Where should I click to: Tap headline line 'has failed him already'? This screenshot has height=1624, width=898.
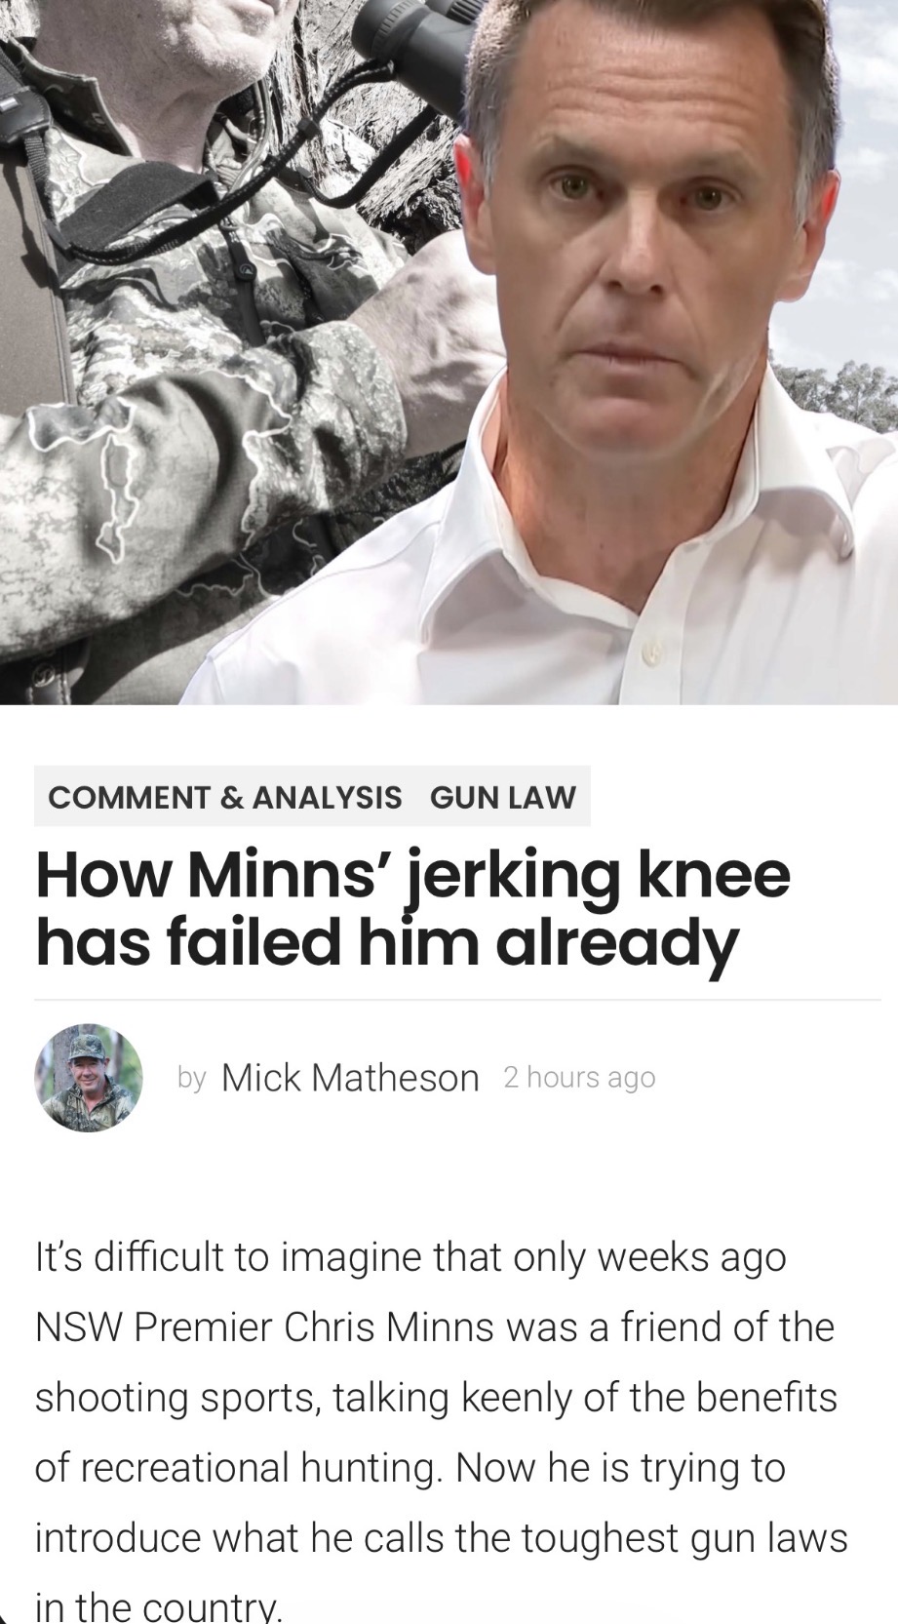[x=387, y=944]
